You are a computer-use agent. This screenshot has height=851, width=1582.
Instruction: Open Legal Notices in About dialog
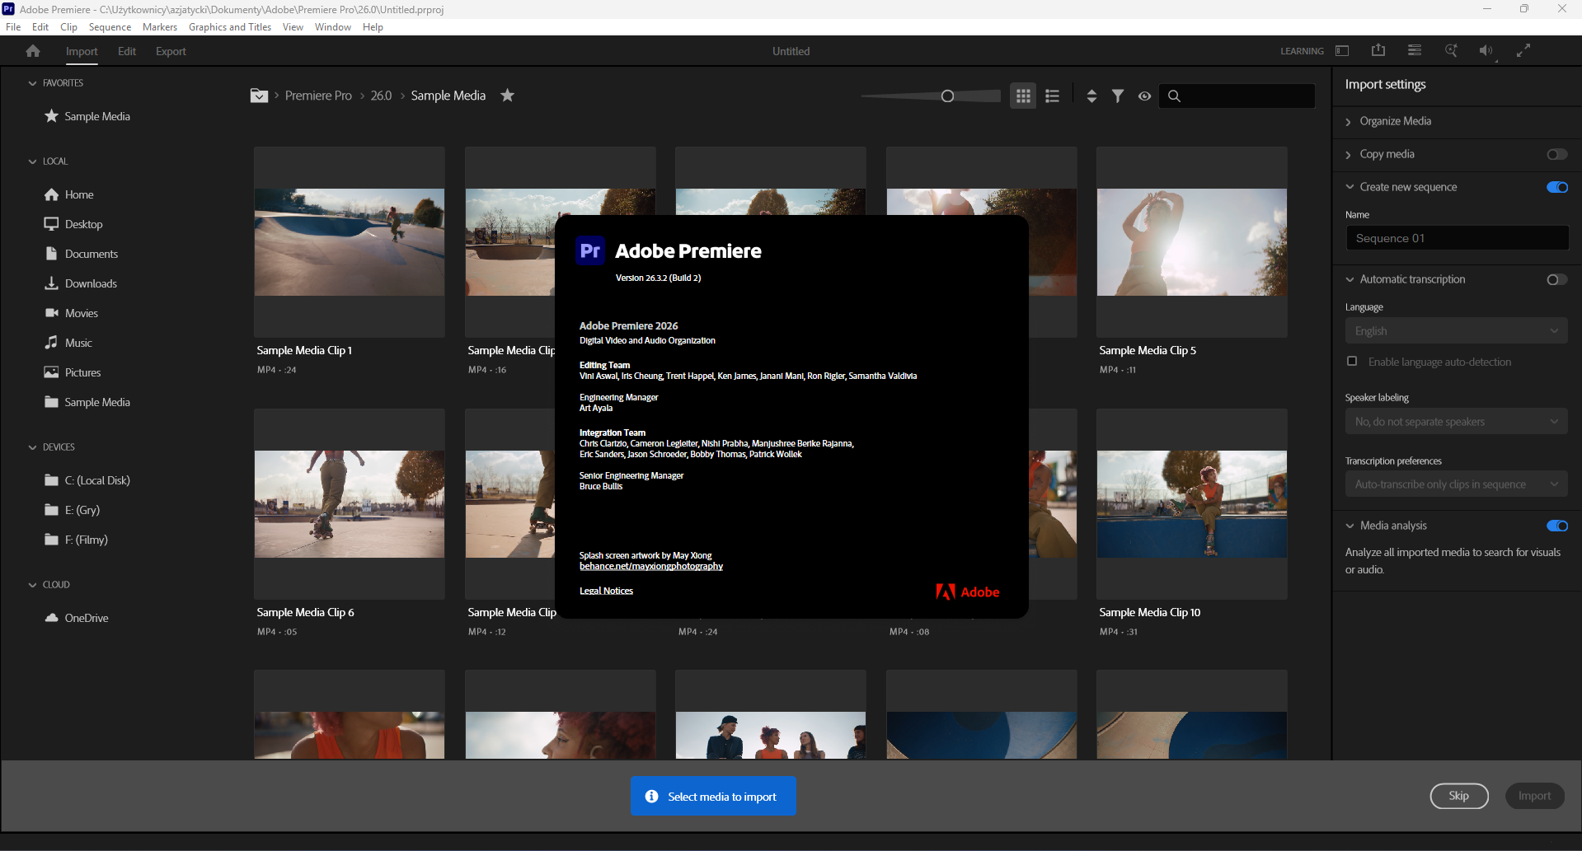point(606,591)
